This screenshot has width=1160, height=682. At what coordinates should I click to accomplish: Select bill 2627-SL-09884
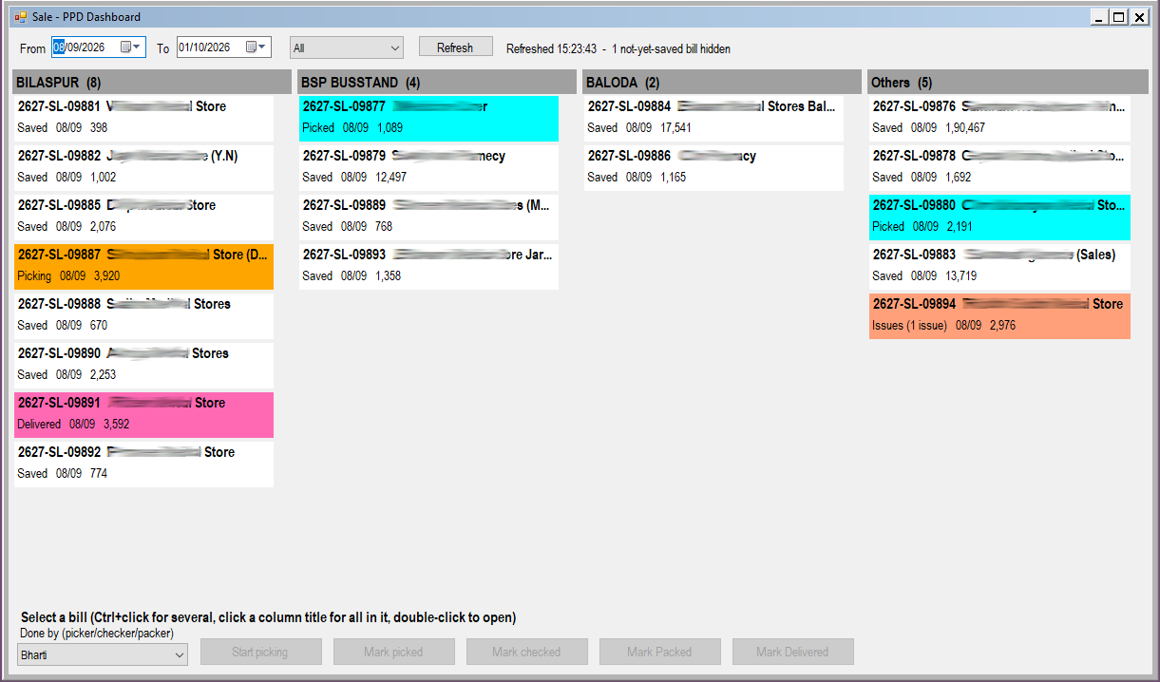click(x=713, y=117)
